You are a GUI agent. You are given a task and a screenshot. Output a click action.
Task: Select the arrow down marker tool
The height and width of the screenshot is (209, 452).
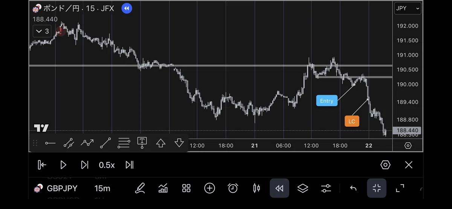(x=179, y=143)
